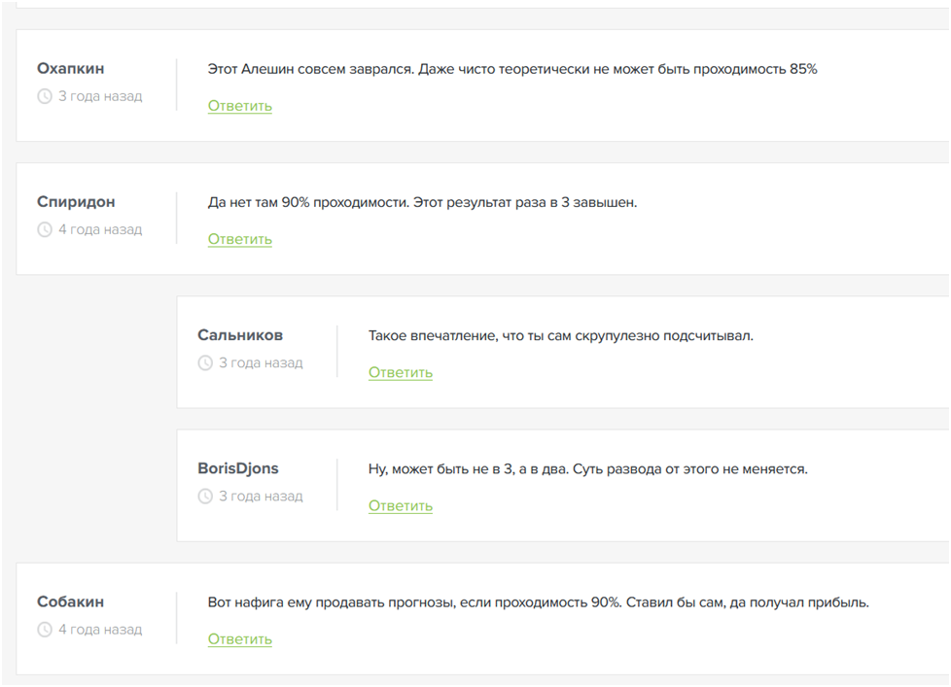Click clock icon beside Охапкин's timestamp

click(45, 96)
